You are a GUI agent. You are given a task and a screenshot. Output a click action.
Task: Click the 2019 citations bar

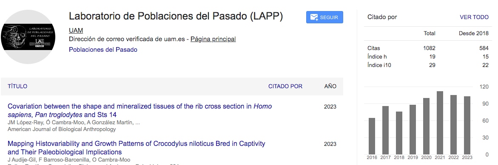click(413, 129)
